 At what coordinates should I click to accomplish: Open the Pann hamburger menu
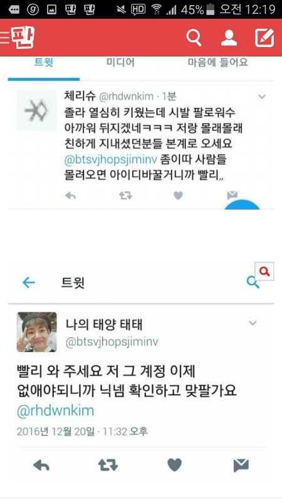(5, 37)
